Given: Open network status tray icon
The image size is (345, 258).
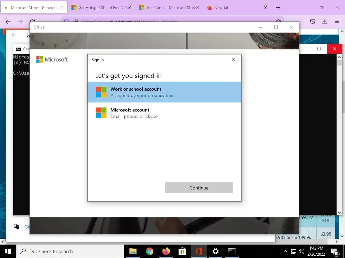Looking at the screenshot, I should (x=293, y=251).
